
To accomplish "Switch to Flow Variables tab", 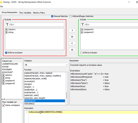I will (x=25, y=13).
